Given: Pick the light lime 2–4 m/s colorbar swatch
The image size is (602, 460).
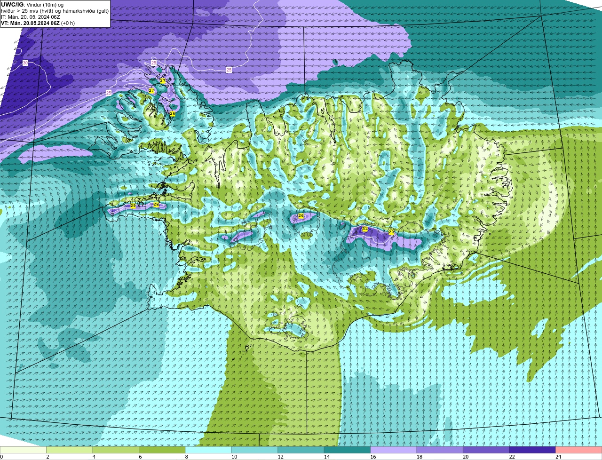Looking at the screenshot, I should click(x=70, y=450).
